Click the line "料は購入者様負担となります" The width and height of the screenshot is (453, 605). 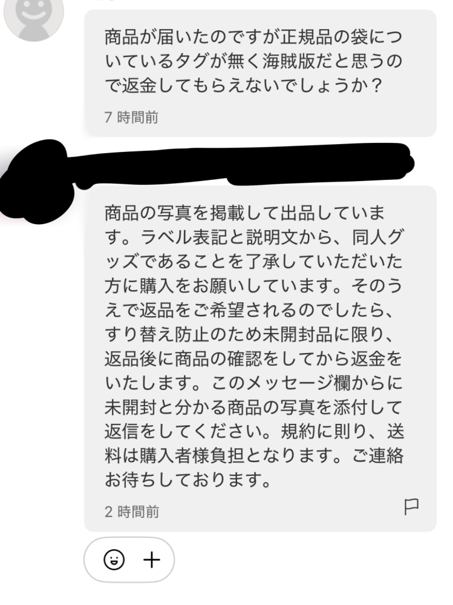[254, 456]
